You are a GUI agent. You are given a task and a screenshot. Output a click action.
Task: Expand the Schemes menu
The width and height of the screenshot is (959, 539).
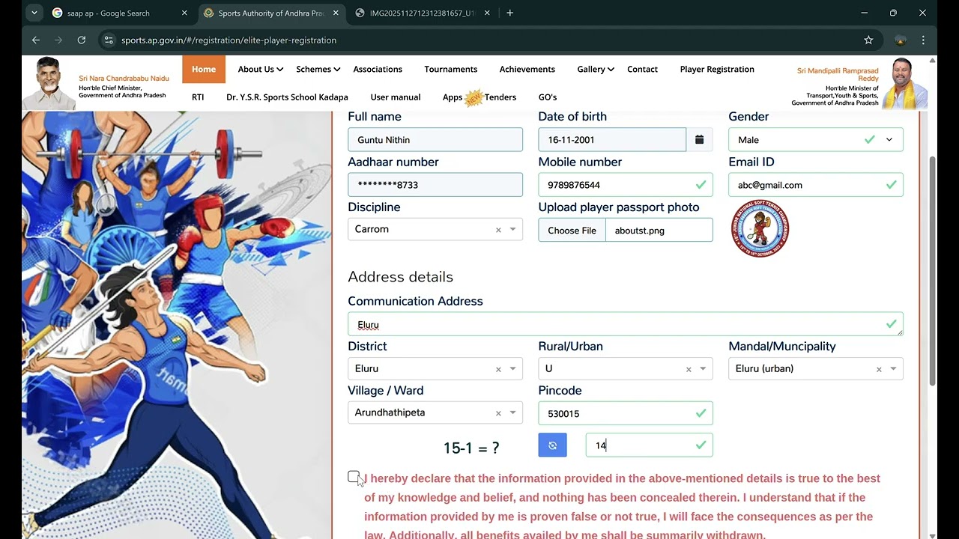click(318, 69)
